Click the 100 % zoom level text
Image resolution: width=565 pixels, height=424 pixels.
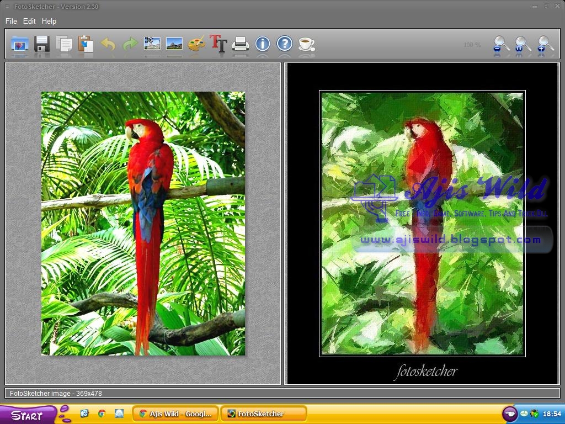pyautogui.click(x=472, y=45)
